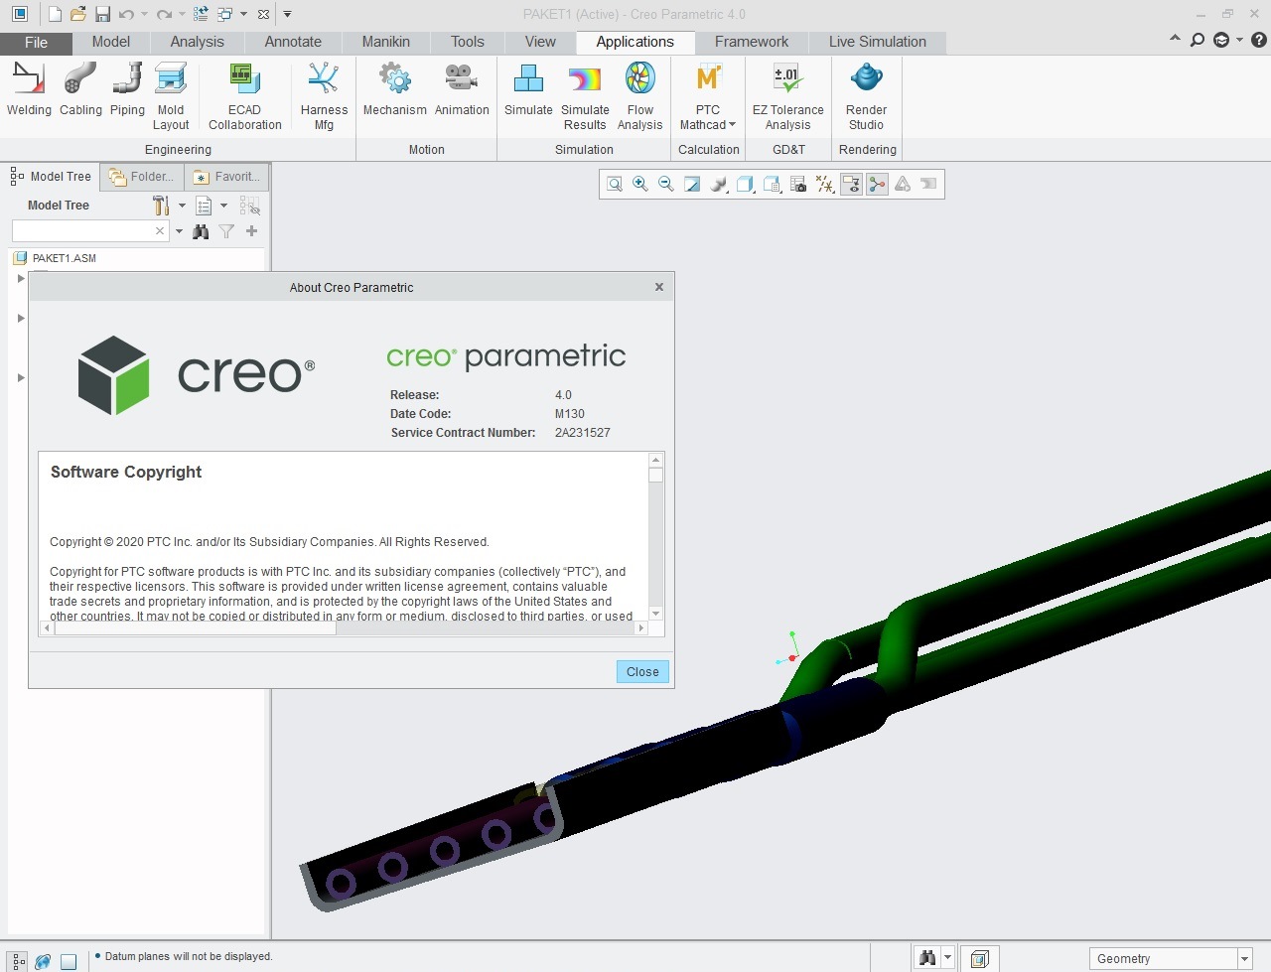
Task: Create a new file from quick access toolbar
Action: (55, 14)
